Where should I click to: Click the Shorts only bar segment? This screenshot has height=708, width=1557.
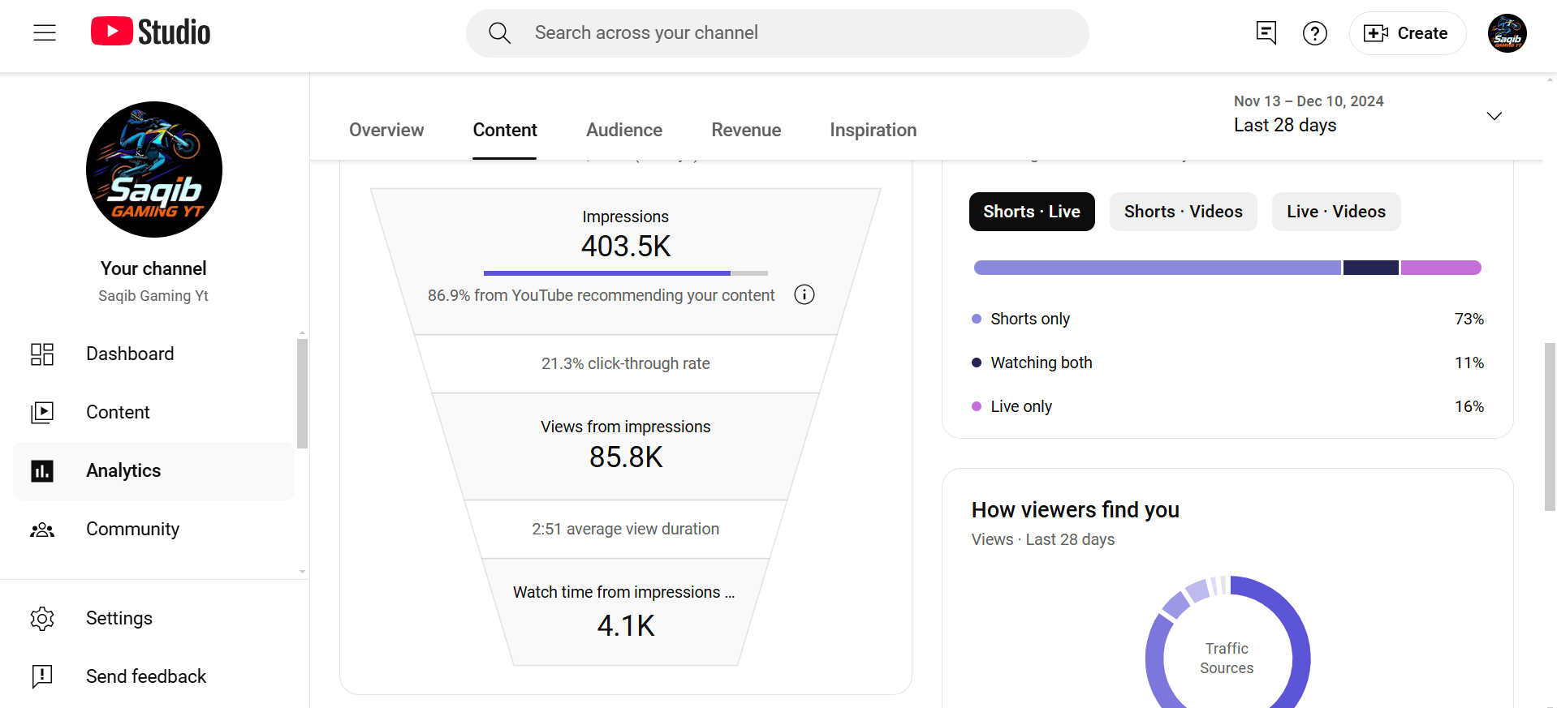pos(1158,268)
